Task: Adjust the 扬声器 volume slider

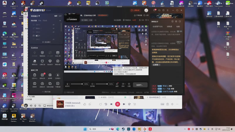Action: [101, 84]
